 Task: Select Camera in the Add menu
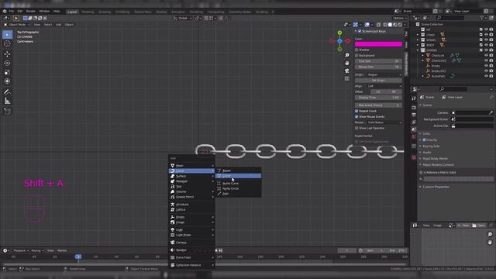click(191, 243)
